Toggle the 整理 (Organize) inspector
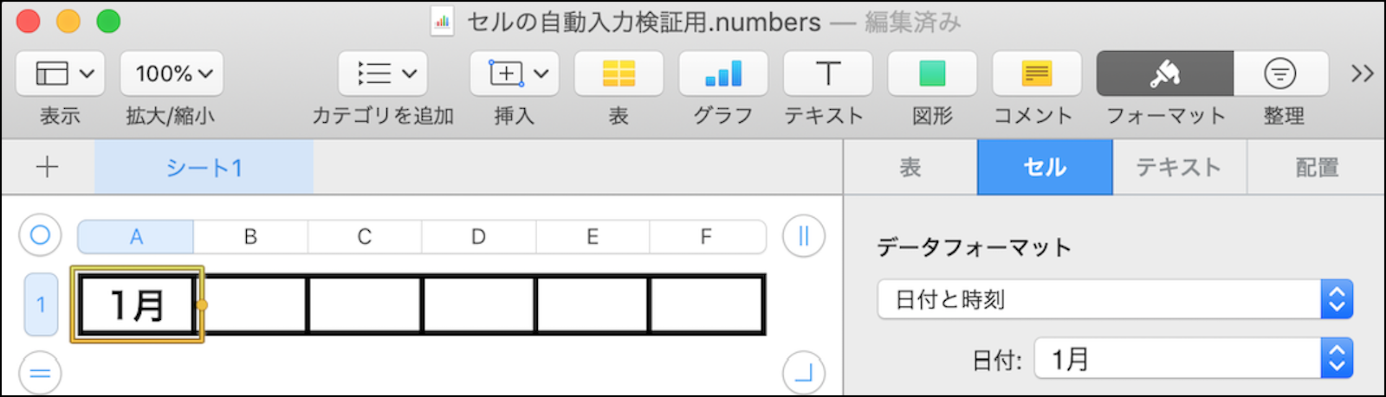Viewport: 1386px width, 397px height. 1280,74
